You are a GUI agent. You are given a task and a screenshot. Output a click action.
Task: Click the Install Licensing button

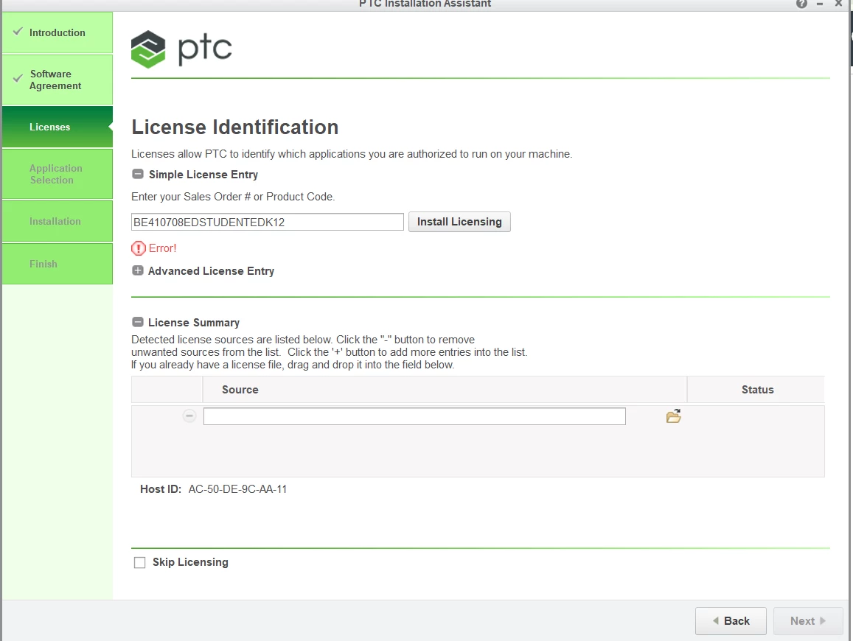460,222
